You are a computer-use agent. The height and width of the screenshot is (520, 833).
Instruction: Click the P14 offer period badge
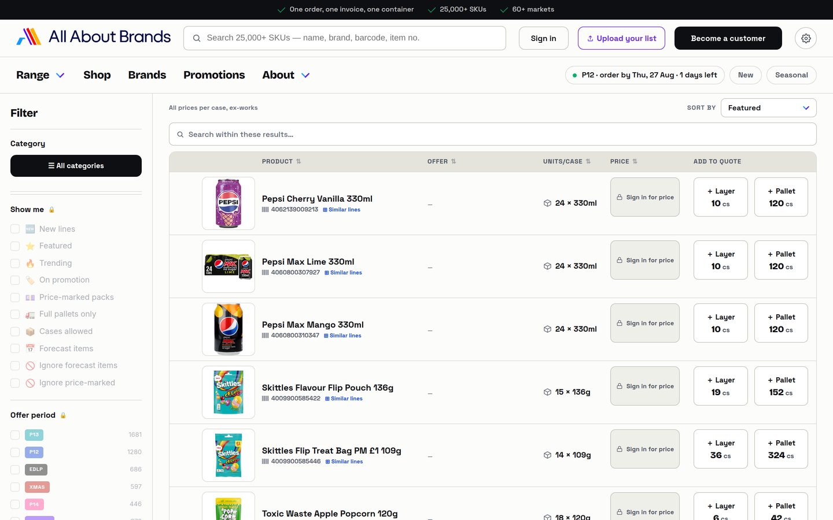34,504
